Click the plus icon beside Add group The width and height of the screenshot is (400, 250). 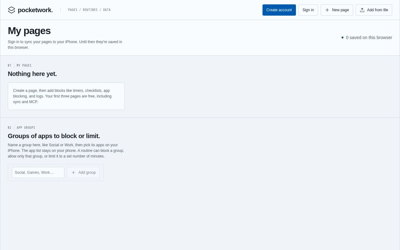point(73,172)
